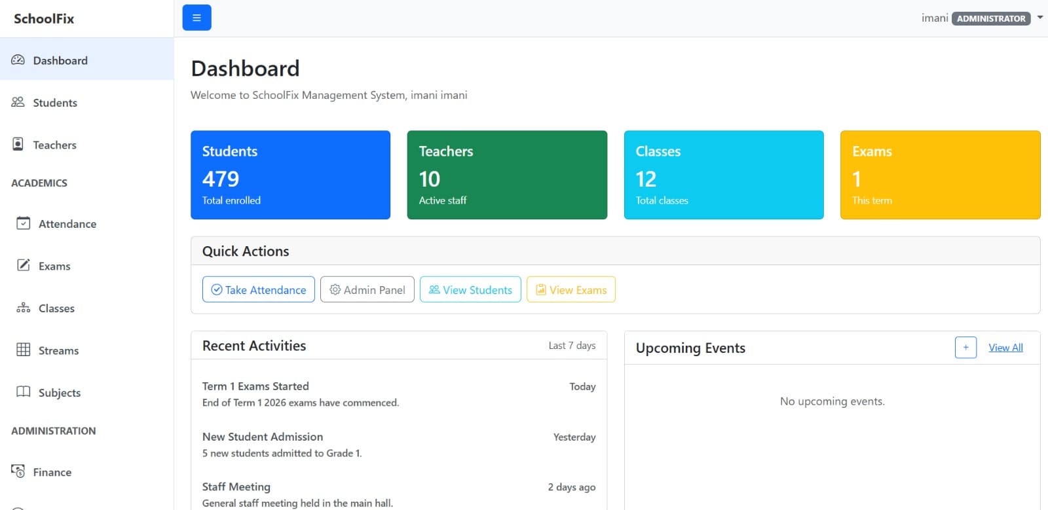1048x510 pixels.
Task: Click the 'Last 7 days' label
Action: tap(572, 346)
